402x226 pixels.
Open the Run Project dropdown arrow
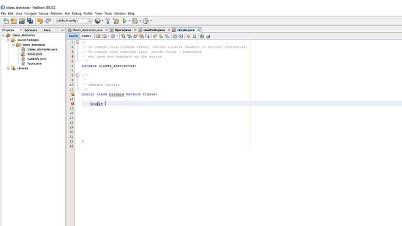(129, 21)
